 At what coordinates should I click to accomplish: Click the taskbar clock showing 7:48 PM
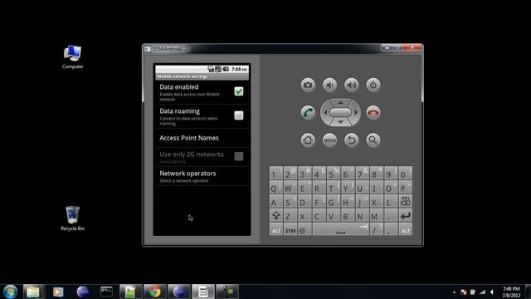[x=511, y=292]
